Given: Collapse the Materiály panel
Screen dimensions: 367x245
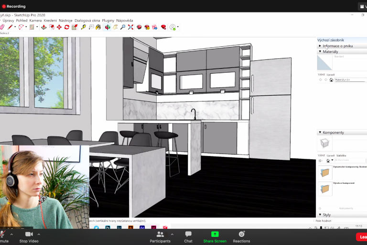Looking at the screenshot, I should (x=320, y=52).
